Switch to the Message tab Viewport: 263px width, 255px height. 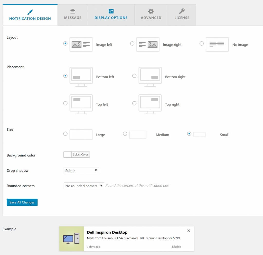pyautogui.click(x=73, y=15)
